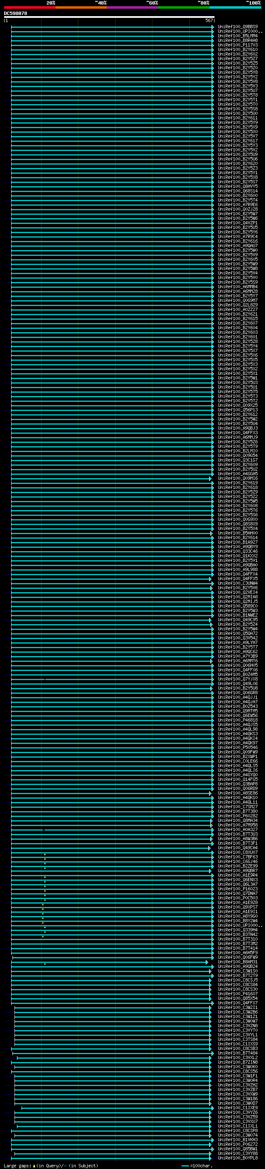
Task: Select the UniRef100_P41607 hit label
Action: 238,994
